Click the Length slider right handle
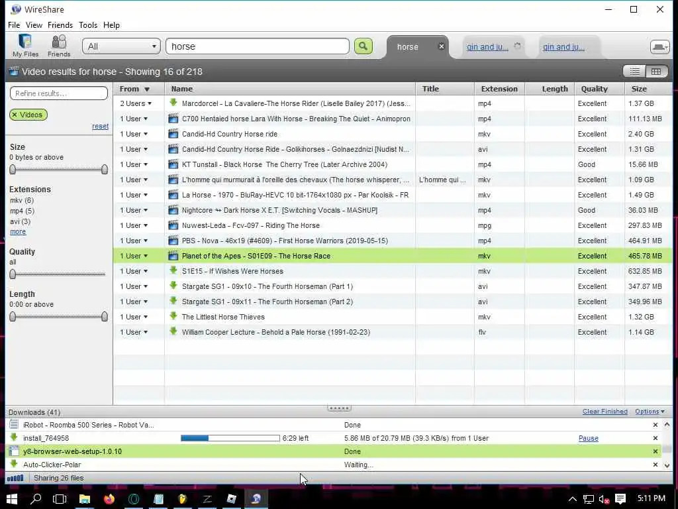Viewport: 678px width, 509px height. [x=104, y=316]
